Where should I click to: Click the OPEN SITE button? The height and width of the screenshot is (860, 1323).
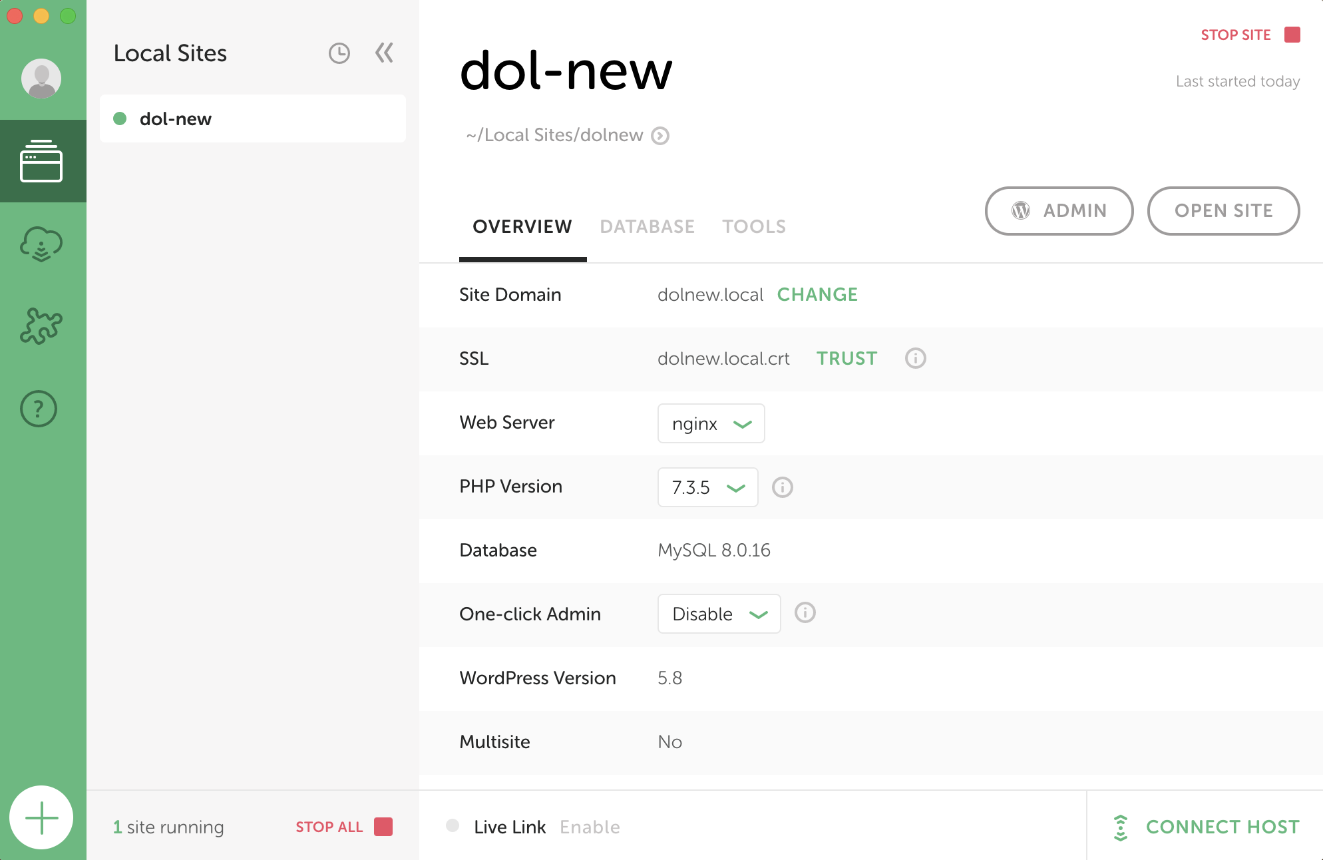[1223, 211]
